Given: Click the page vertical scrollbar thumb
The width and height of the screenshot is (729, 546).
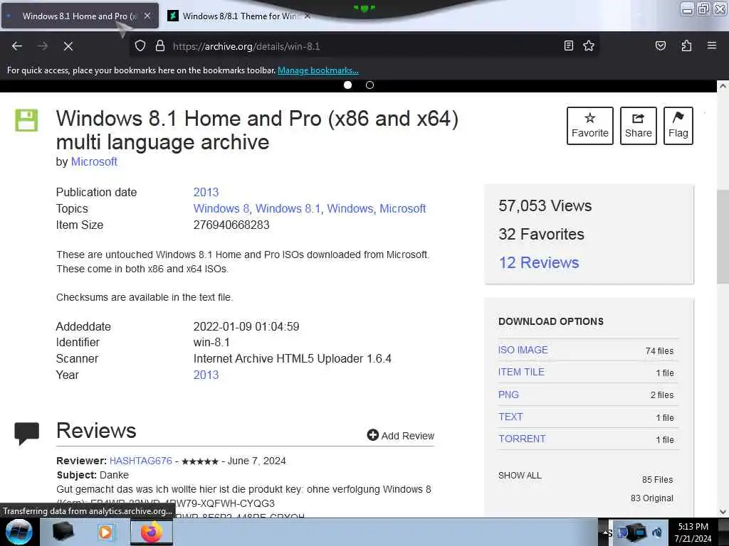Looking at the screenshot, I should [x=723, y=236].
